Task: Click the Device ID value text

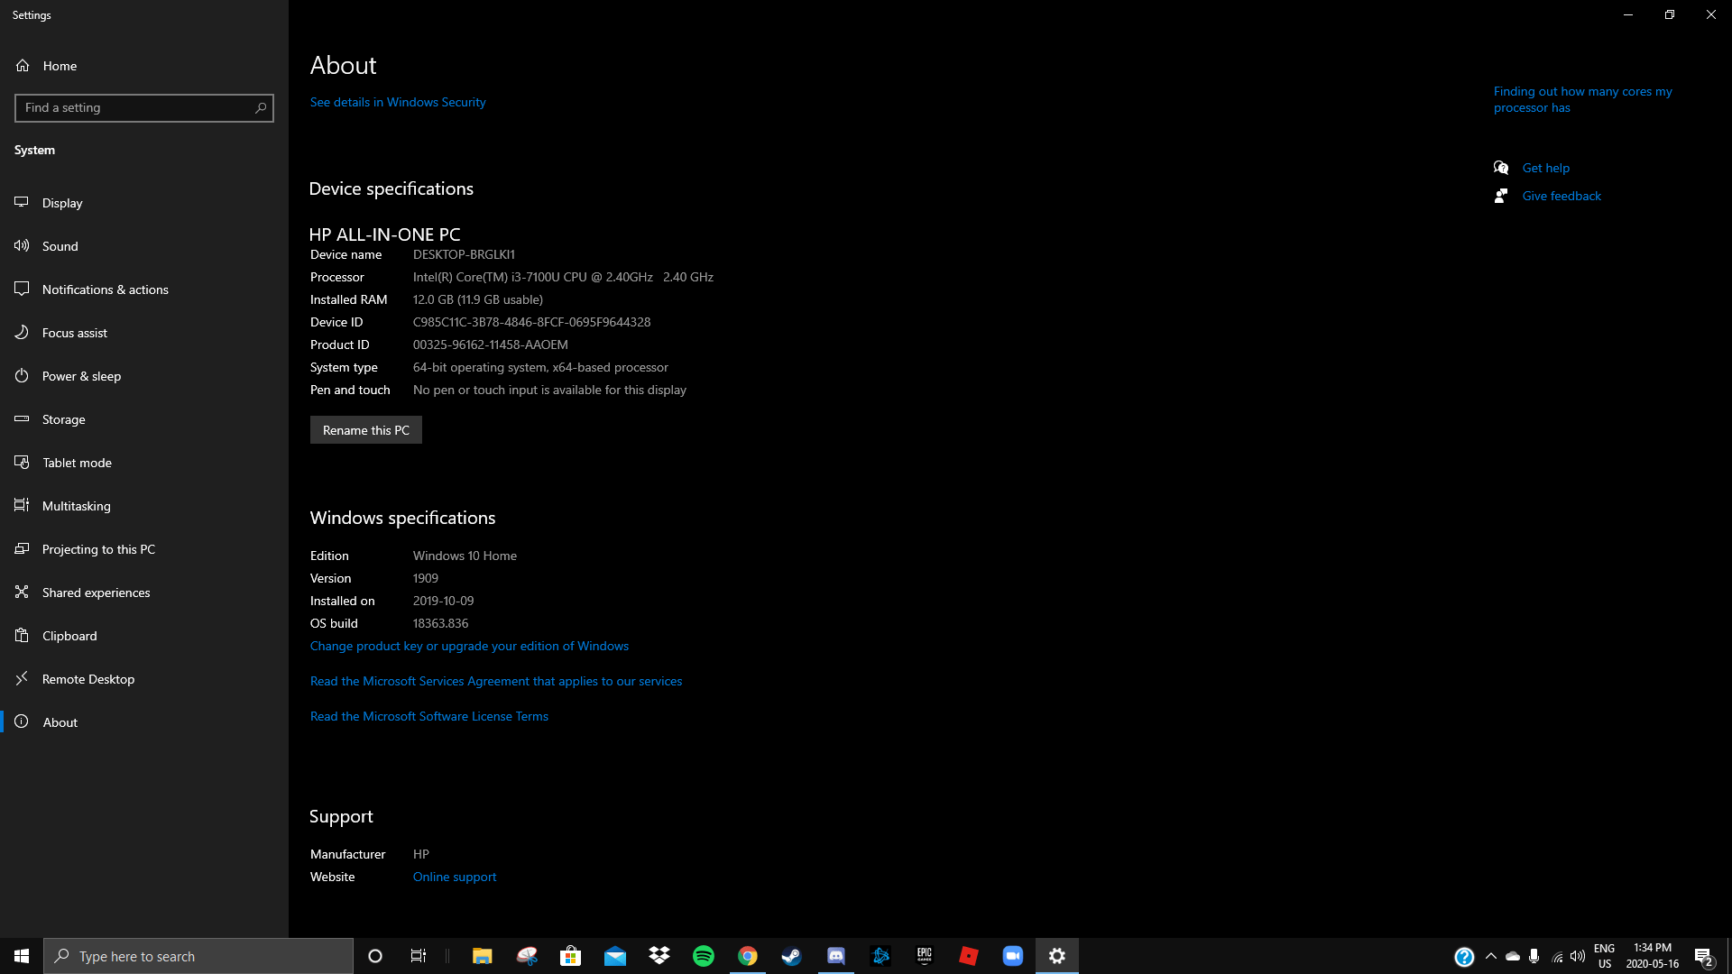Action: 531,322
